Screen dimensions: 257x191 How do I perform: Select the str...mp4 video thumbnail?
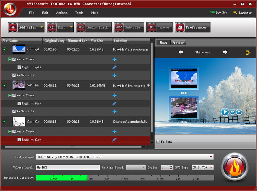tap(19, 49)
